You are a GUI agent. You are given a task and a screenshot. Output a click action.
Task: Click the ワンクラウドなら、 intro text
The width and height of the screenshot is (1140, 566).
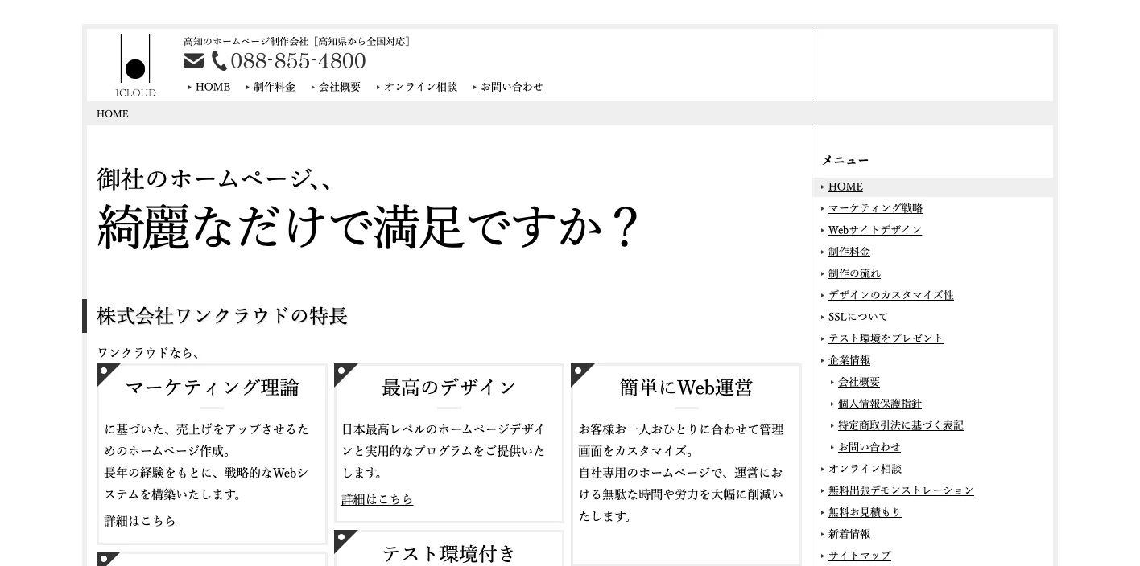[x=149, y=353]
